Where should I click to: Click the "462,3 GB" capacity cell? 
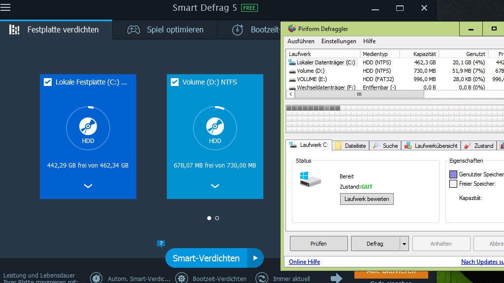click(x=425, y=62)
